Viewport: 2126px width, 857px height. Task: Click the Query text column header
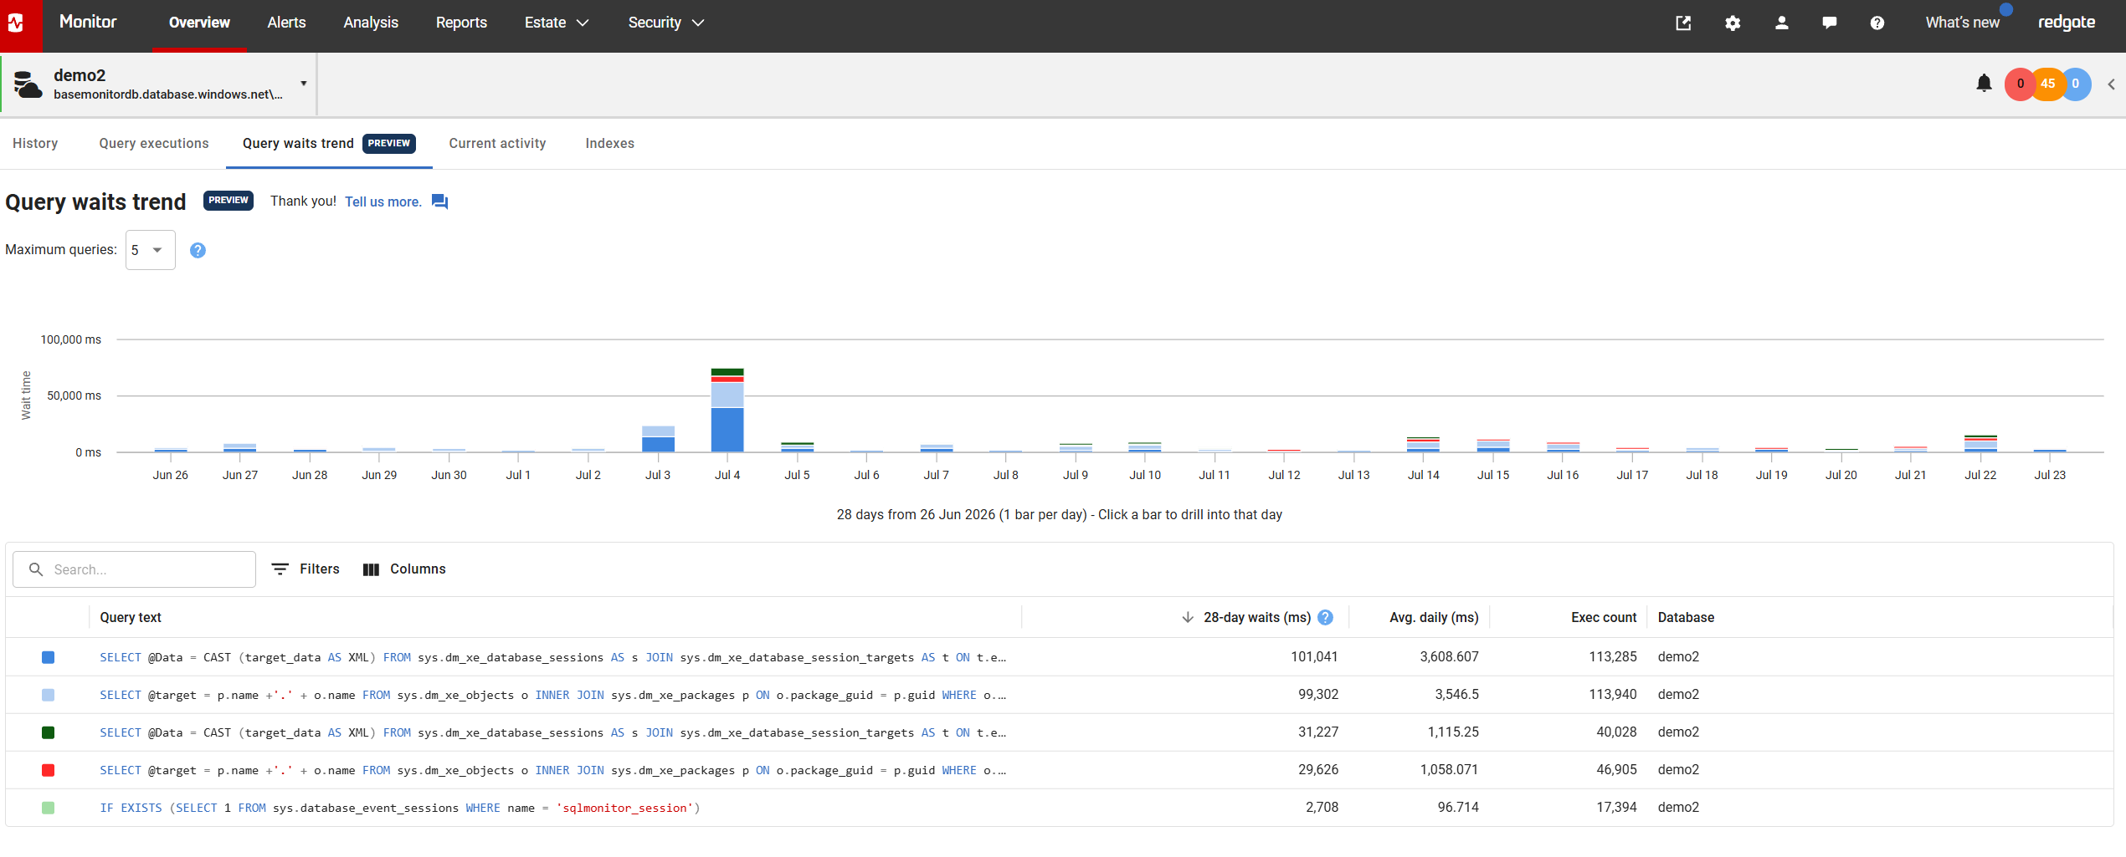click(x=131, y=617)
